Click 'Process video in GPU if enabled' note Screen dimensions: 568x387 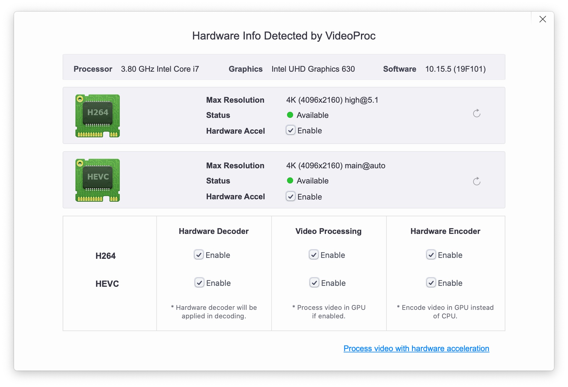click(329, 312)
